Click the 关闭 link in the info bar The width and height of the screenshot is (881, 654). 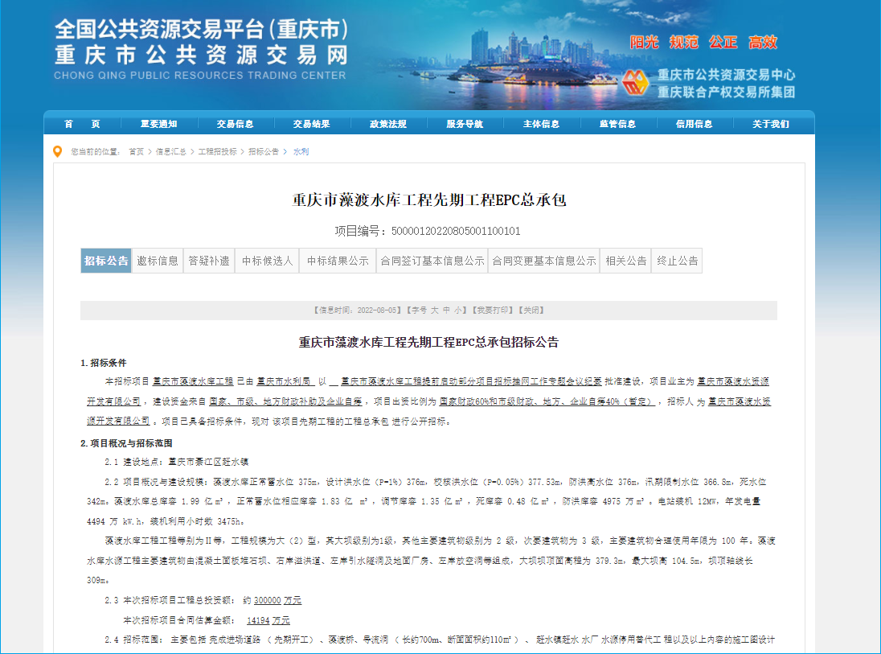tap(531, 310)
